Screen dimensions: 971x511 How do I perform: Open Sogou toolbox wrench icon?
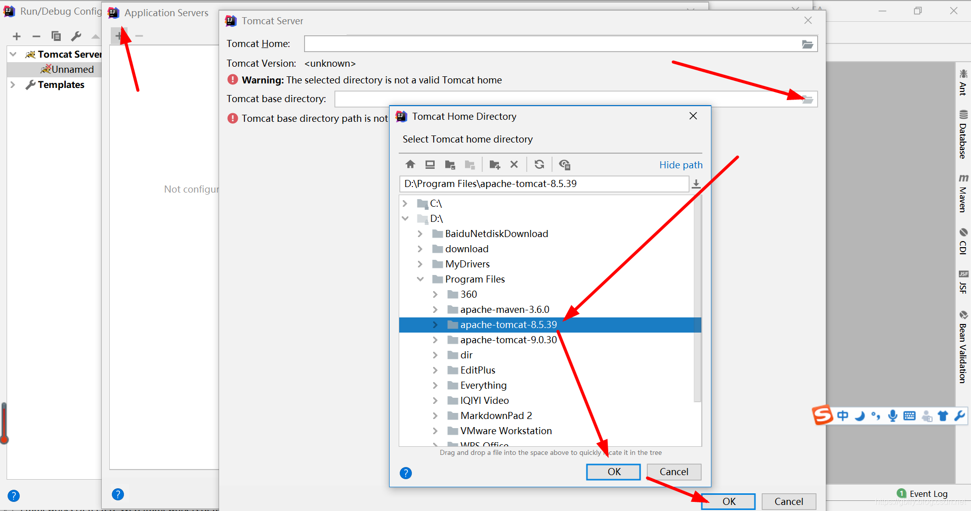point(959,416)
